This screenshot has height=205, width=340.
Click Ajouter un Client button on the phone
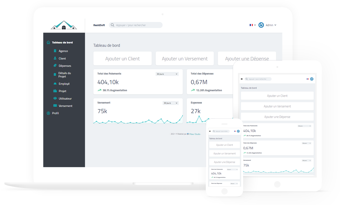tap(224, 145)
